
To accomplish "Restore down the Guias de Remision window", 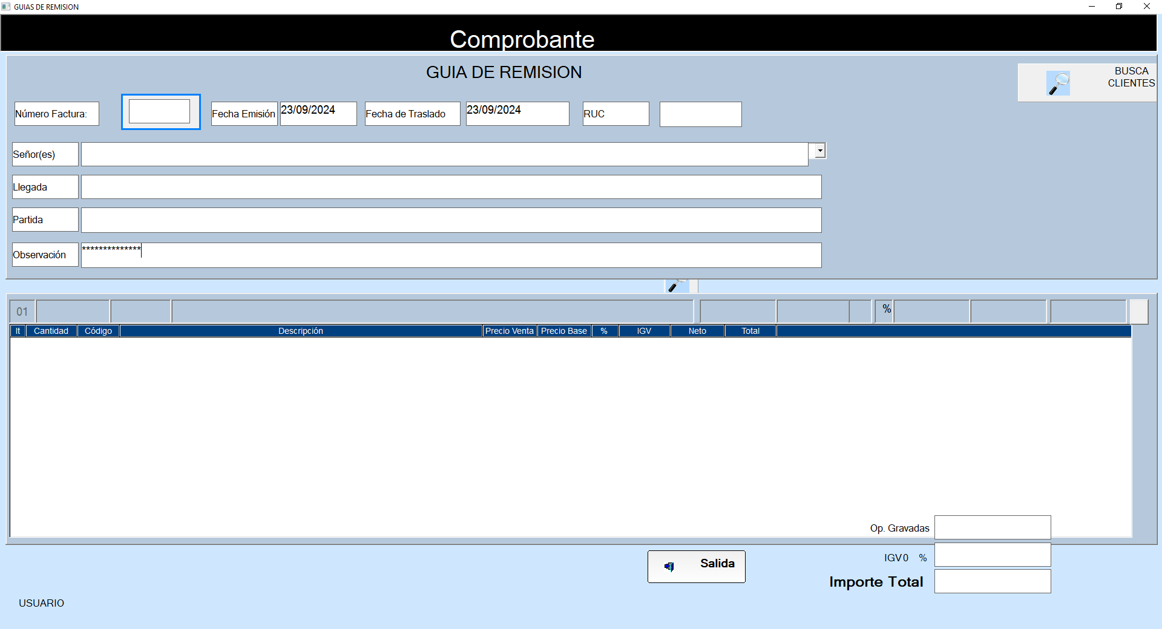I will [x=1119, y=7].
